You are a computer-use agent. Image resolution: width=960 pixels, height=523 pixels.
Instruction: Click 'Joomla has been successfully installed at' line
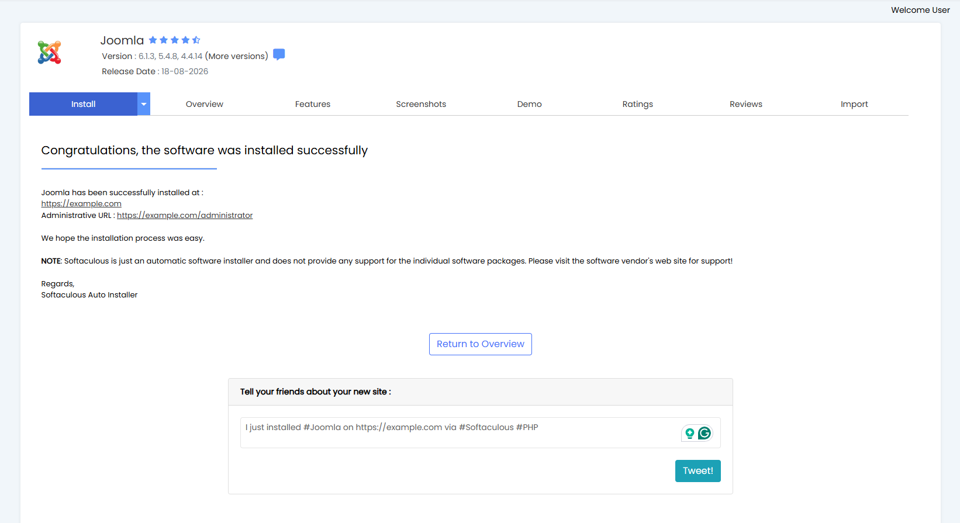click(122, 193)
